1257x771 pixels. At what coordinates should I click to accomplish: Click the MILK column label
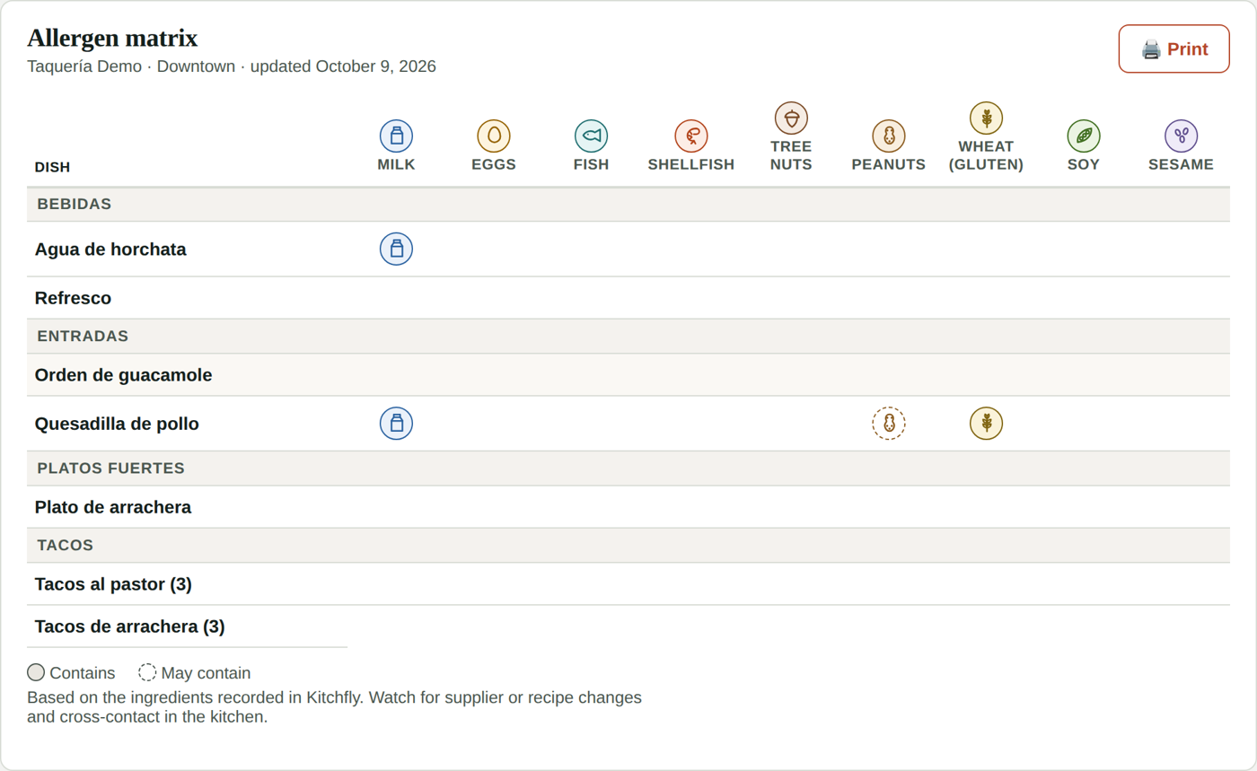pos(396,164)
